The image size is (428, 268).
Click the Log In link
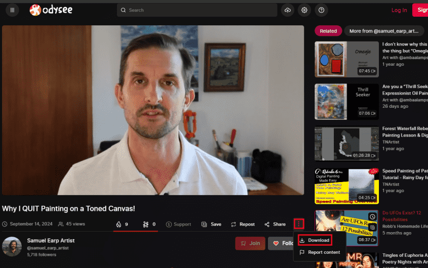tap(399, 10)
